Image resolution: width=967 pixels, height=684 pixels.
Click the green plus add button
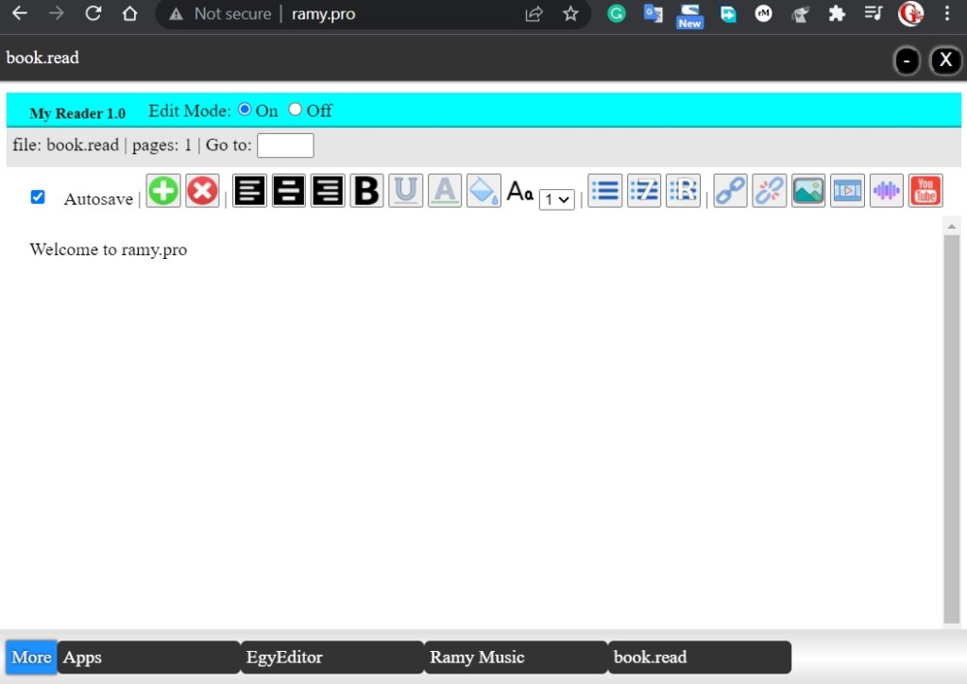coord(162,190)
